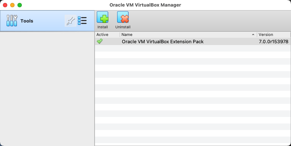Click the red X Uninstall icon
The width and height of the screenshot is (291, 146).
click(123, 17)
